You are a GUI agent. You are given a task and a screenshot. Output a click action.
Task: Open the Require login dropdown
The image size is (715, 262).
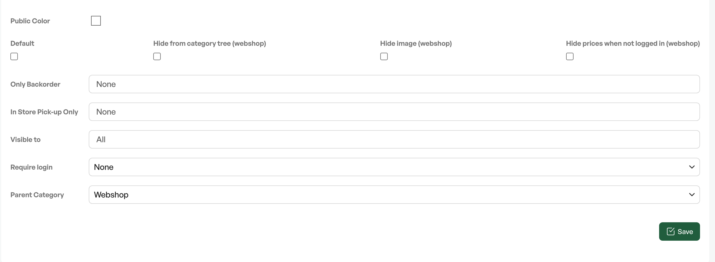[x=394, y=167]
